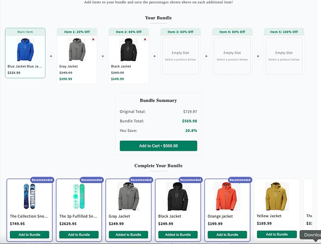Click Item 2: 40% Off header
Screen dimensions: 321x244
click(x=128, y=32)
